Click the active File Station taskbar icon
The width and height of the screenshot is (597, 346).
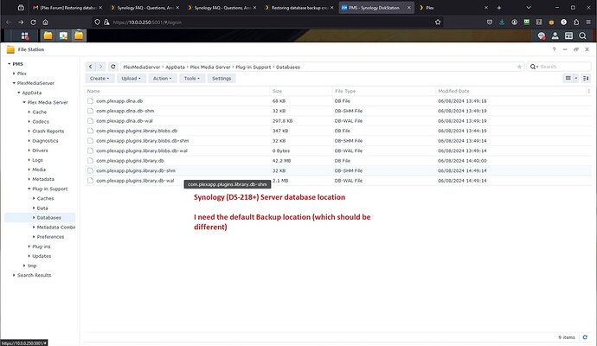79,35
